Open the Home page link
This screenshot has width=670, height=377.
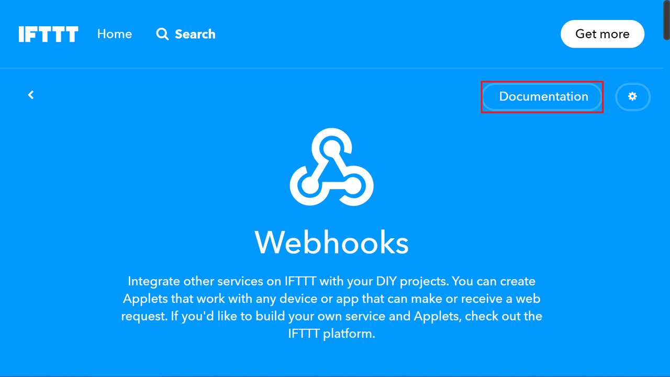[115, 34]
